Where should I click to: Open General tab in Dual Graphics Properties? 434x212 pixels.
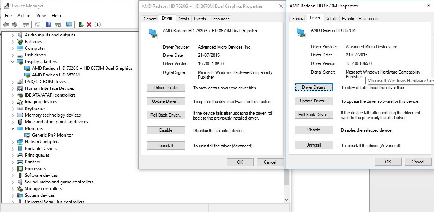pos(150,19)
